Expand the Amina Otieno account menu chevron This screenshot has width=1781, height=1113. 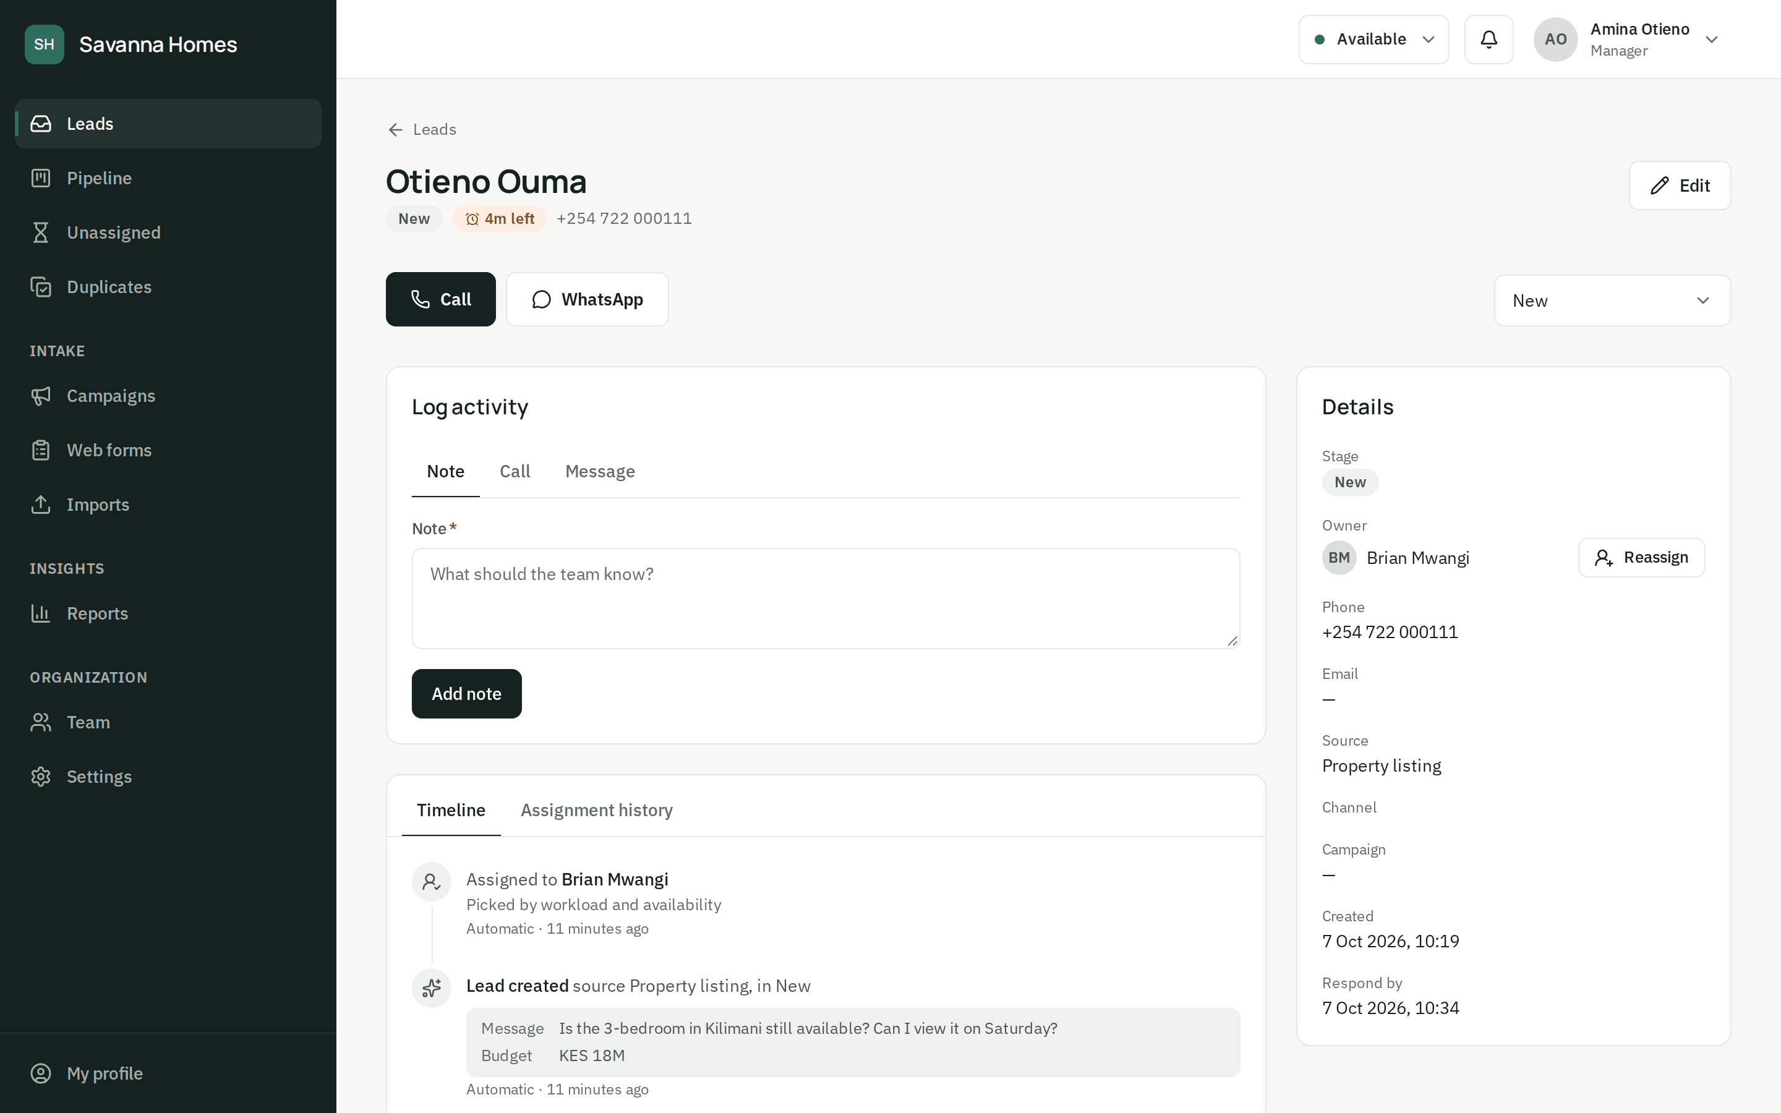pos(1712,40)
